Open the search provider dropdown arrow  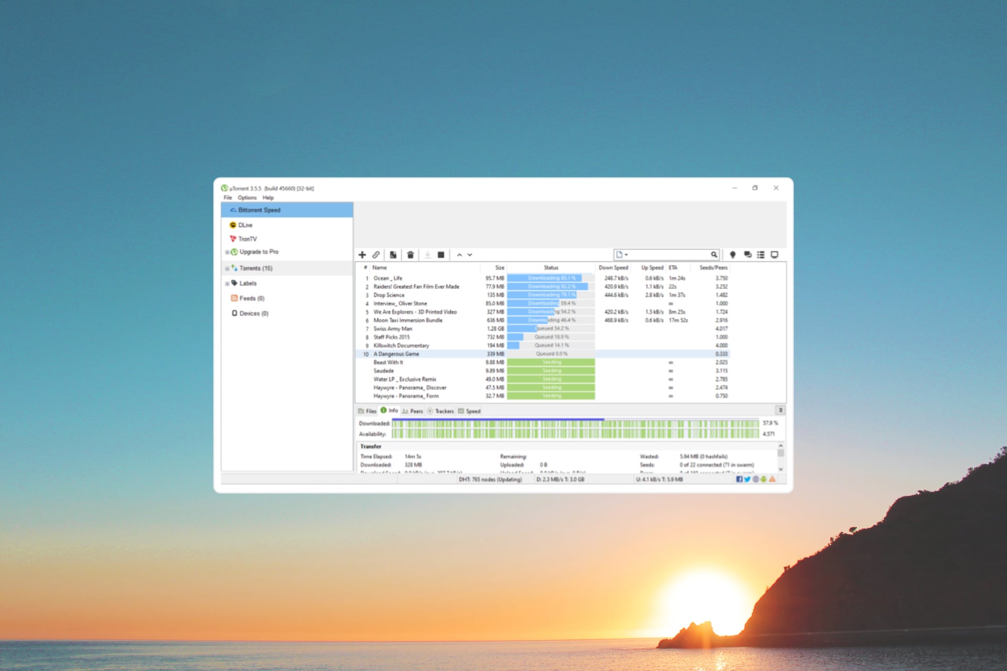click(626, 255)
